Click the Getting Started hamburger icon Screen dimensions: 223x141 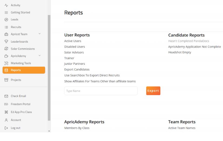click(6, 13)
